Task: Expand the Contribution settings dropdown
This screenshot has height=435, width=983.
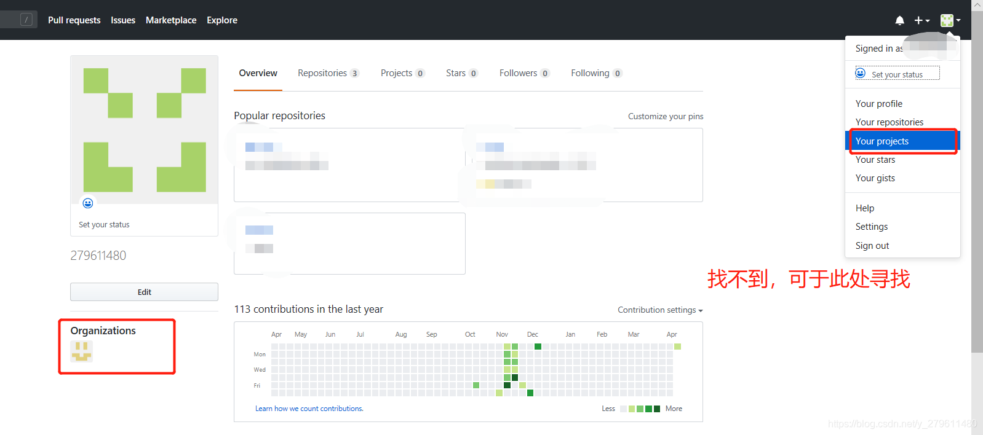Action: coord(660,310)
